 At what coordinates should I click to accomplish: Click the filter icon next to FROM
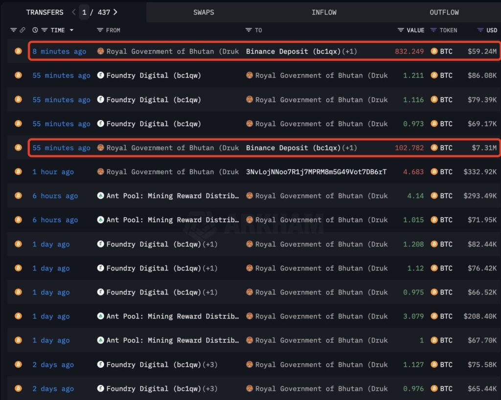point(99,30)
